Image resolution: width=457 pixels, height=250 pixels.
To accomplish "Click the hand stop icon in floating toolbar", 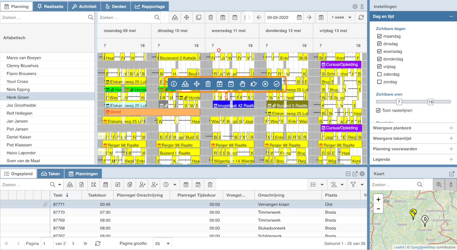I will [242, 84].
